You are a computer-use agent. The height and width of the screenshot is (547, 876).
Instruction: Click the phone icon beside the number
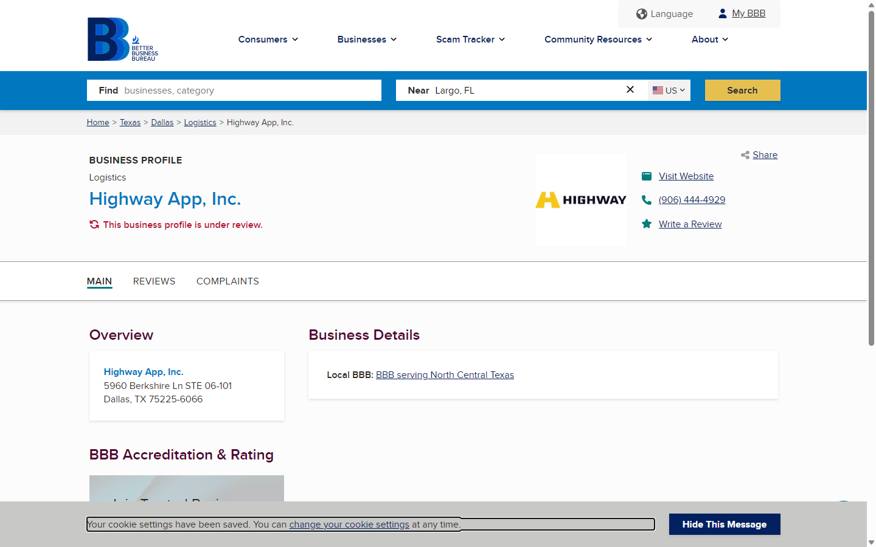point(647,200)
